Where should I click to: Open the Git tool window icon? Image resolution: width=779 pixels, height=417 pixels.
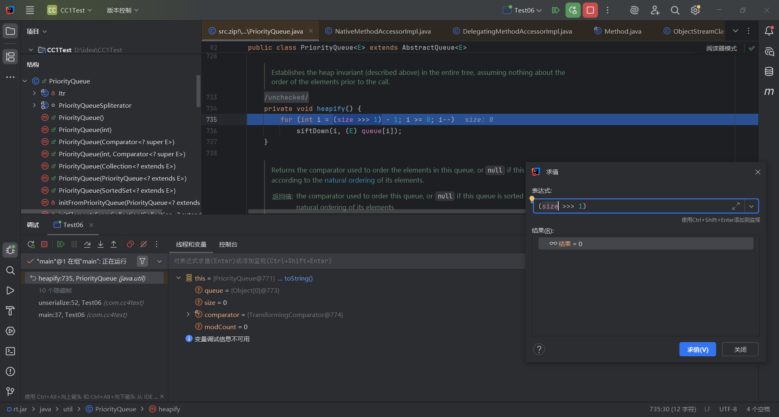pyautogui.click(x=11, y=391)
